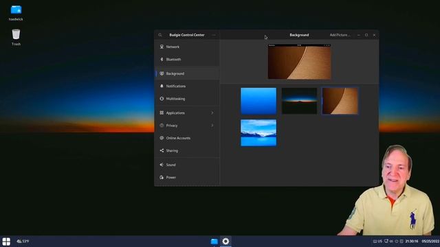This screenshot has width=440, height=247.
Task: Go to the Sharing panel
Action: pyautogui.click(x=187, y=151)
